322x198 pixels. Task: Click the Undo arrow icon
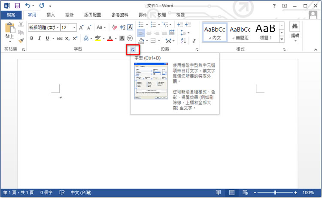click(x=28, y=6)
